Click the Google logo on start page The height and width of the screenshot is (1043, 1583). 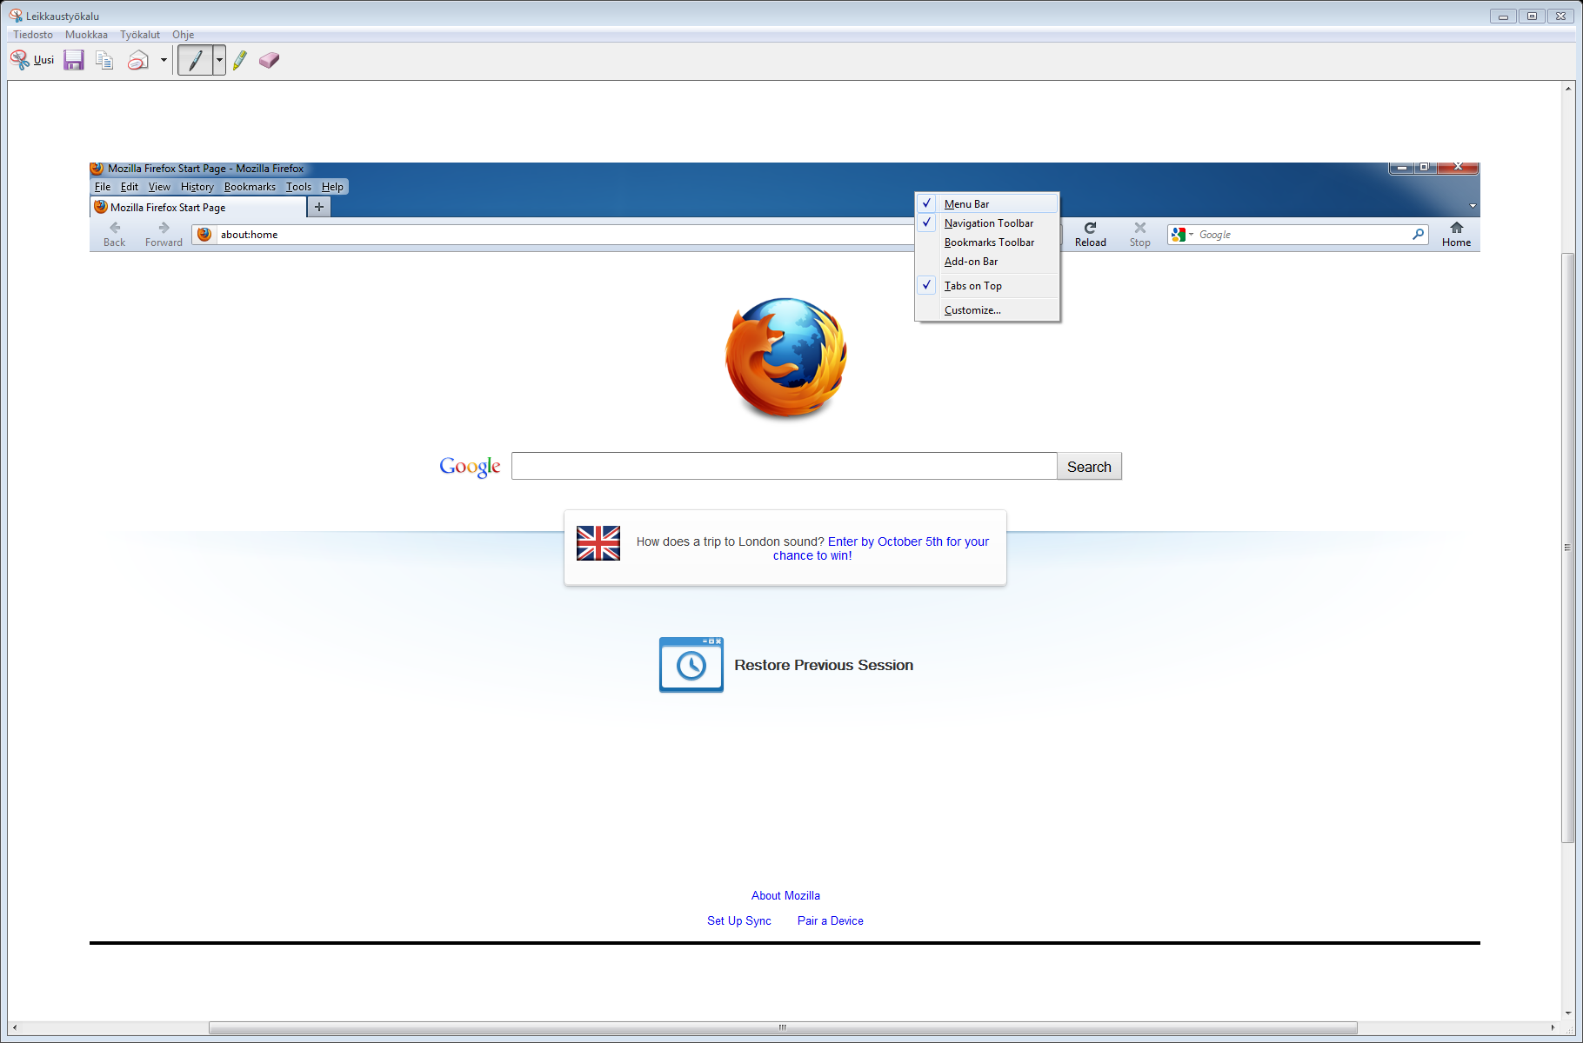coord(470,467)
